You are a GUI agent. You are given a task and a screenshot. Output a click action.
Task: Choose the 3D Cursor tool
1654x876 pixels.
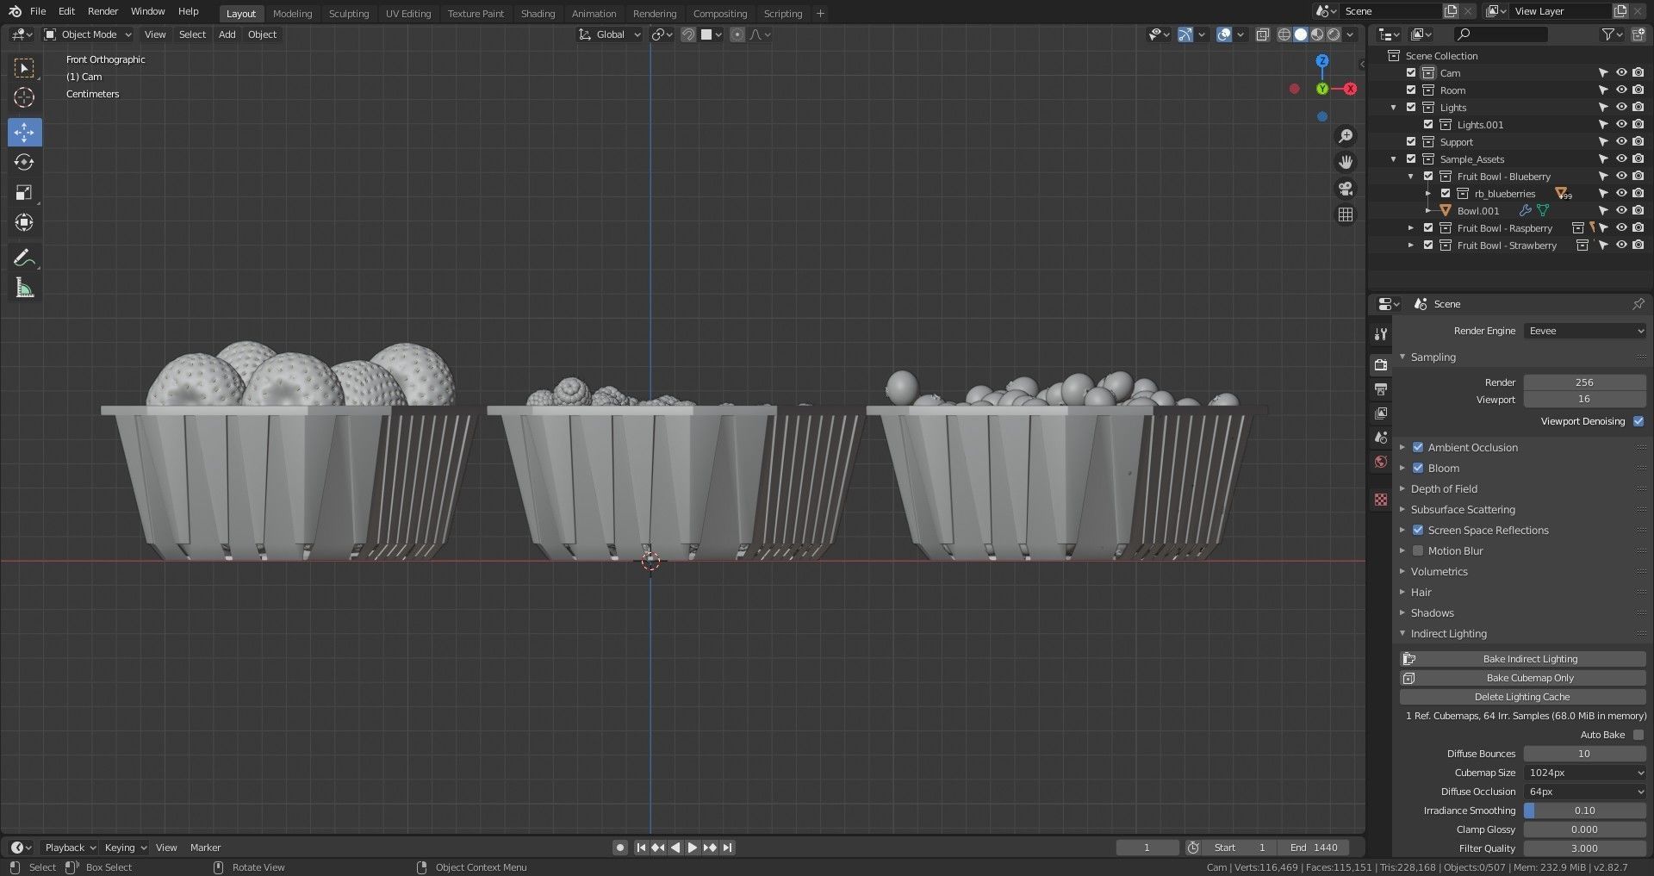24,97
